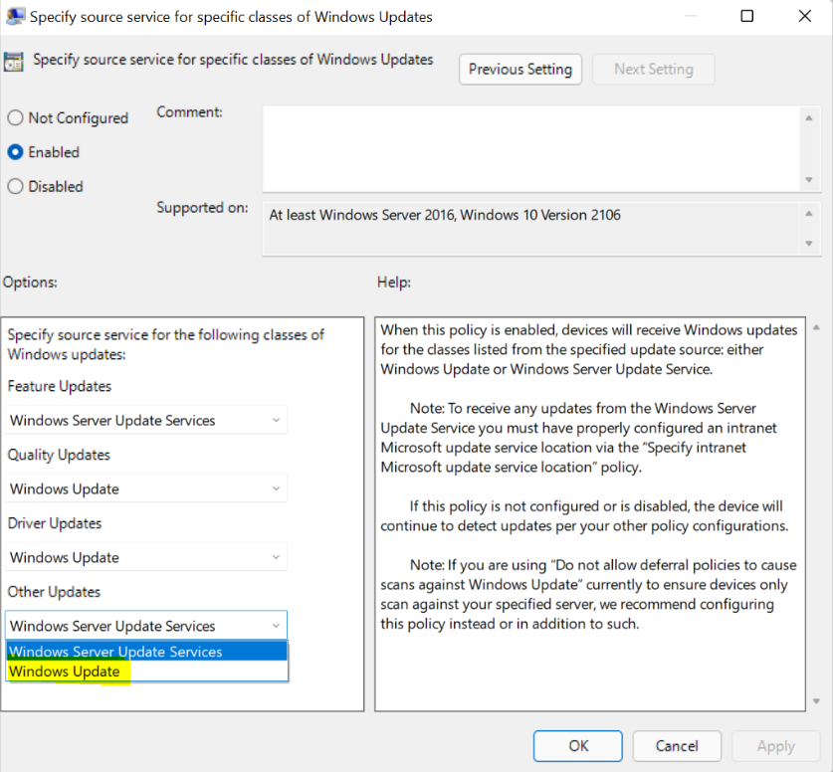Click the first Help paragraph starting "When this policy is enabled"

coord(589,349)
